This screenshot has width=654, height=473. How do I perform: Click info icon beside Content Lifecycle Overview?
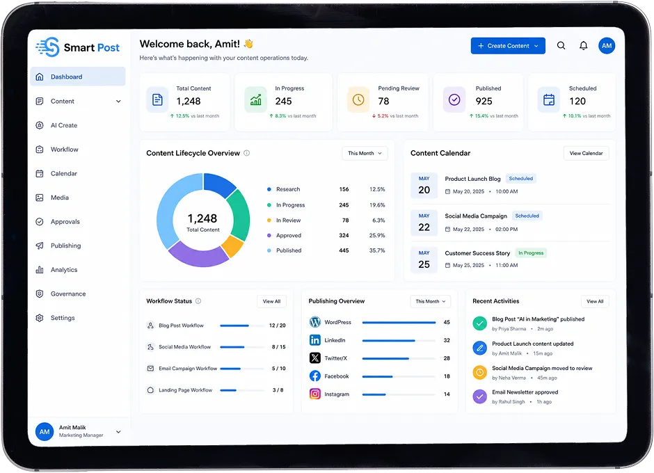[246, 153]
